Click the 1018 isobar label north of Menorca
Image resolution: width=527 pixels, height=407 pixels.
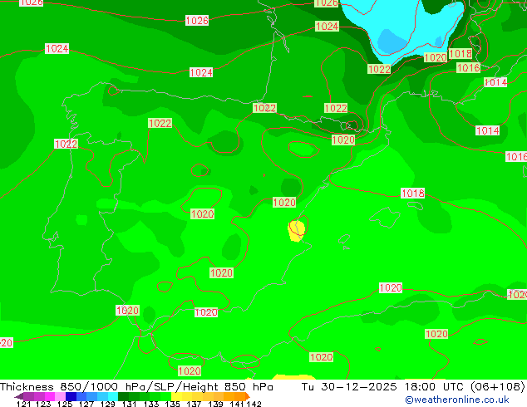[x=413, y=193]
